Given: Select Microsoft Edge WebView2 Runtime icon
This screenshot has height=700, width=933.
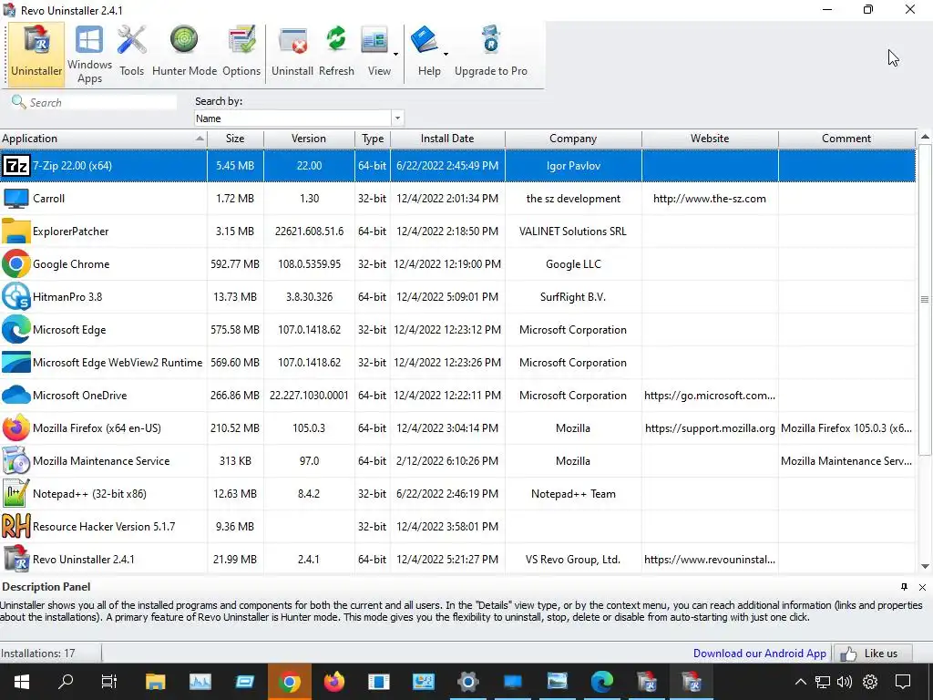Looking at the screenshot, I should coord(16,362).
